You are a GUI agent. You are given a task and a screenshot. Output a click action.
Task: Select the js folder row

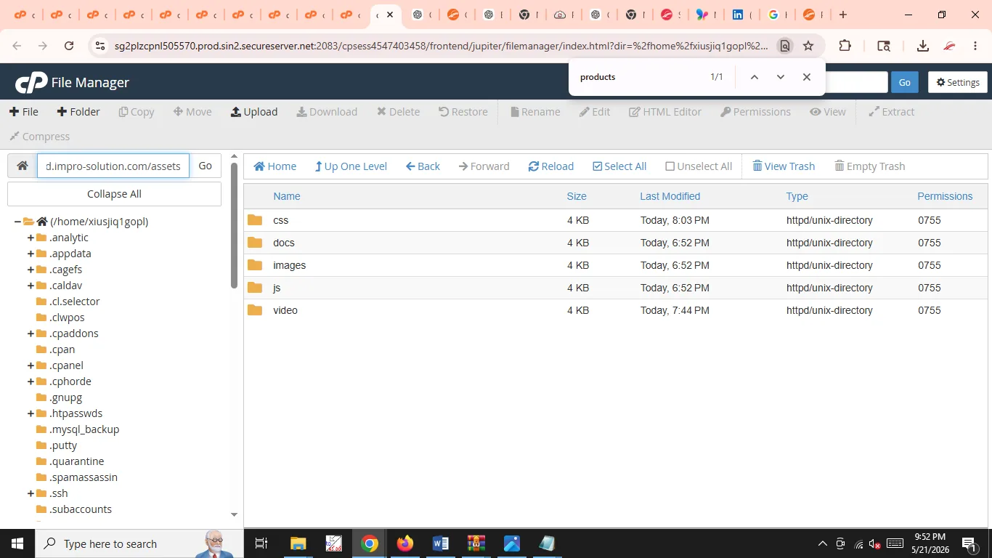tap(616, 288)
